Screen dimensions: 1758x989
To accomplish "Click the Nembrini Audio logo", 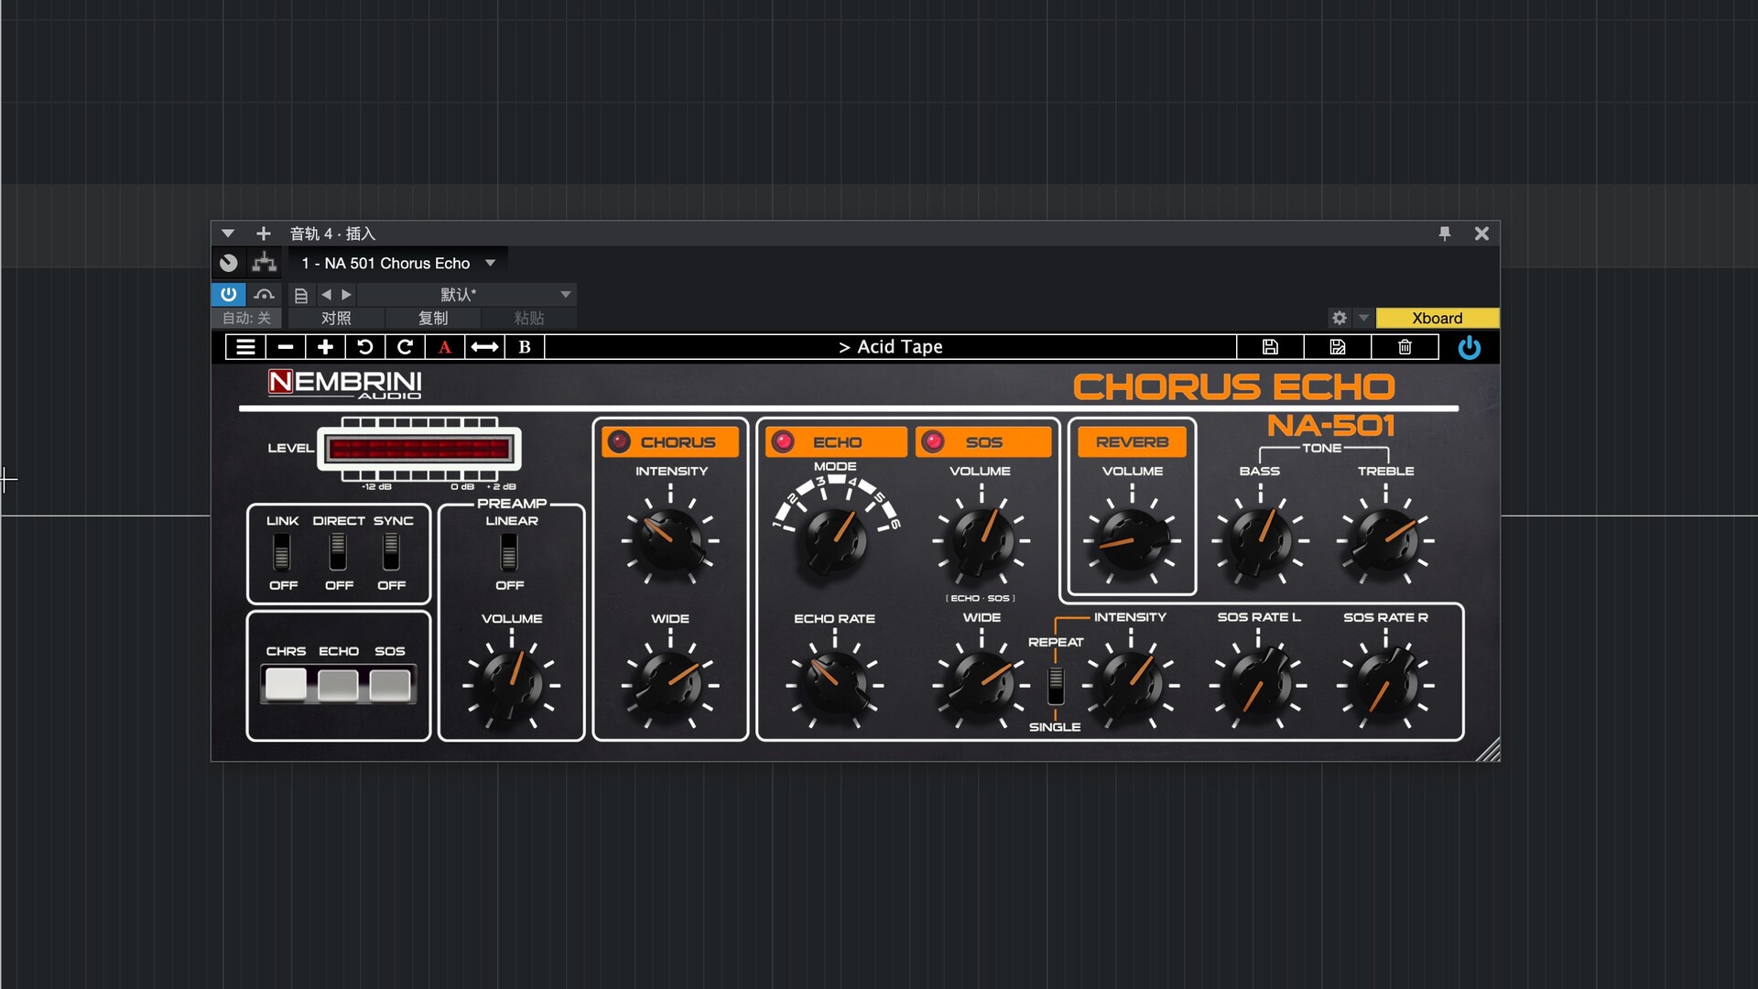I will (344, 384).
